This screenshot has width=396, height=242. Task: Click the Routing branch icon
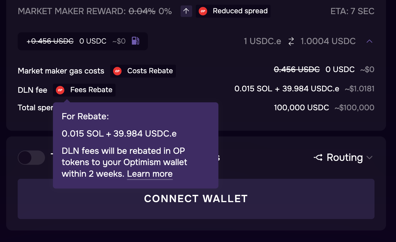coord(318,158)
